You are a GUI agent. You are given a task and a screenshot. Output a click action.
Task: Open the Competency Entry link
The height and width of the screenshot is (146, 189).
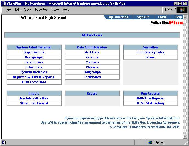[150, 52]
